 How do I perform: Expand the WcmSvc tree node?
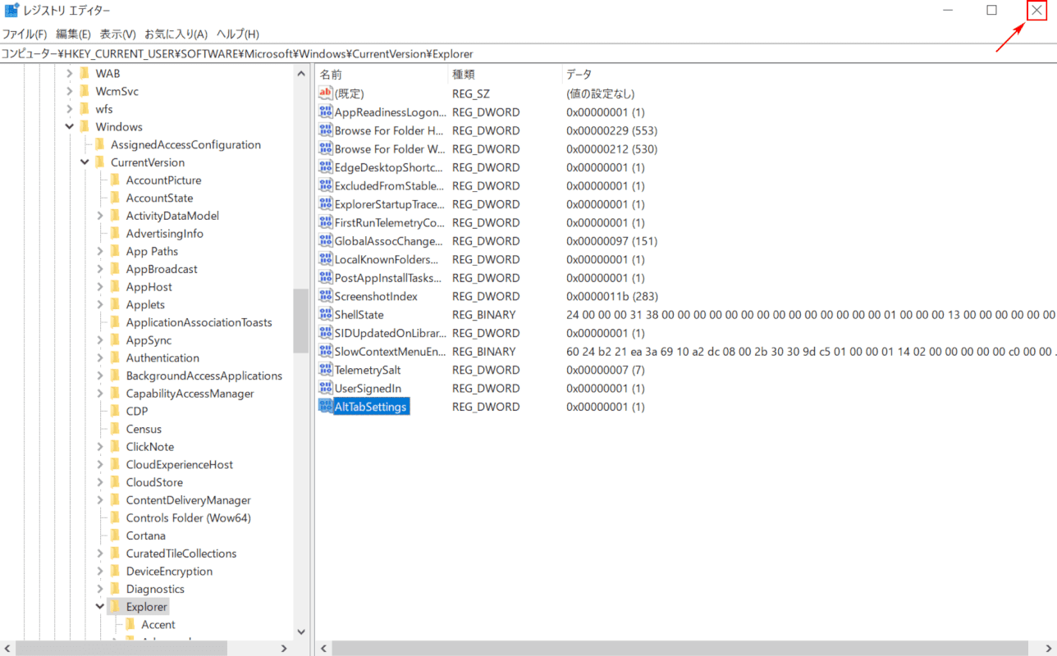(70, 91)
